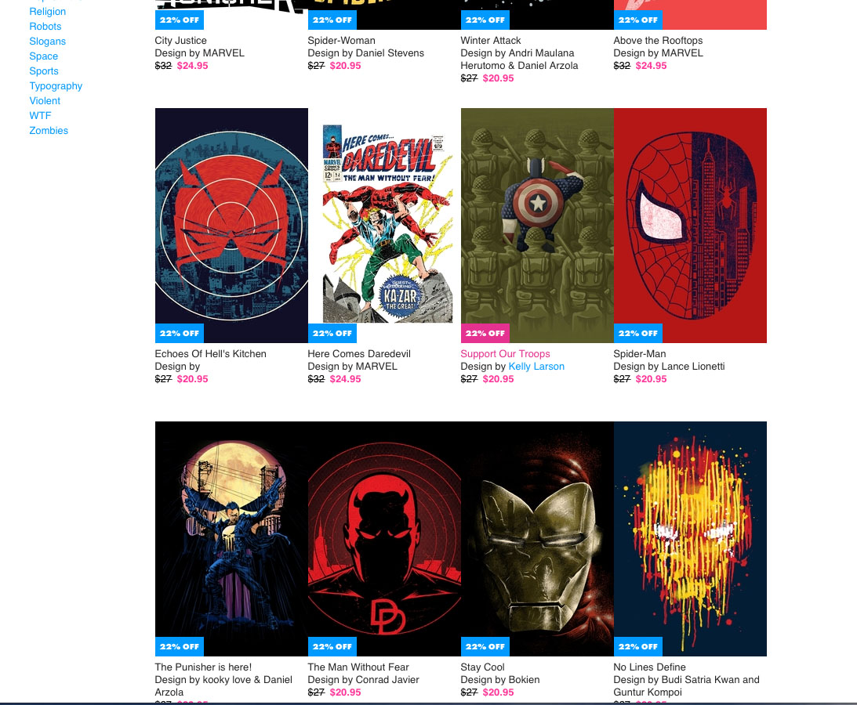Open the Spider-Woman product title

(341, 41)
